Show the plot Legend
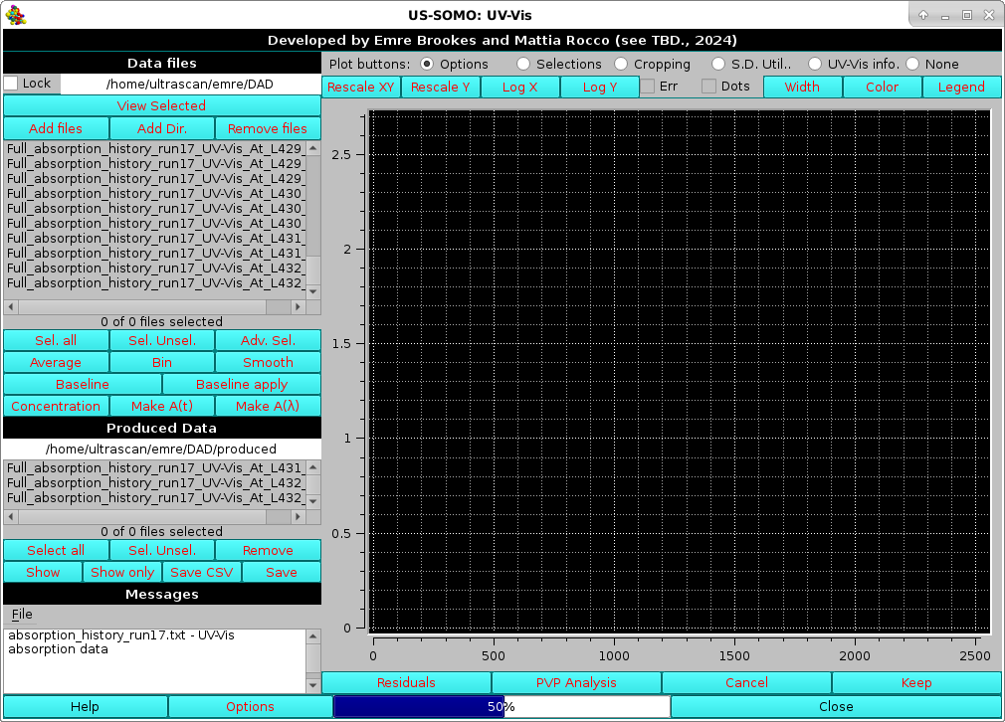This screenshot has height=722, width=1005. point(960,87)
